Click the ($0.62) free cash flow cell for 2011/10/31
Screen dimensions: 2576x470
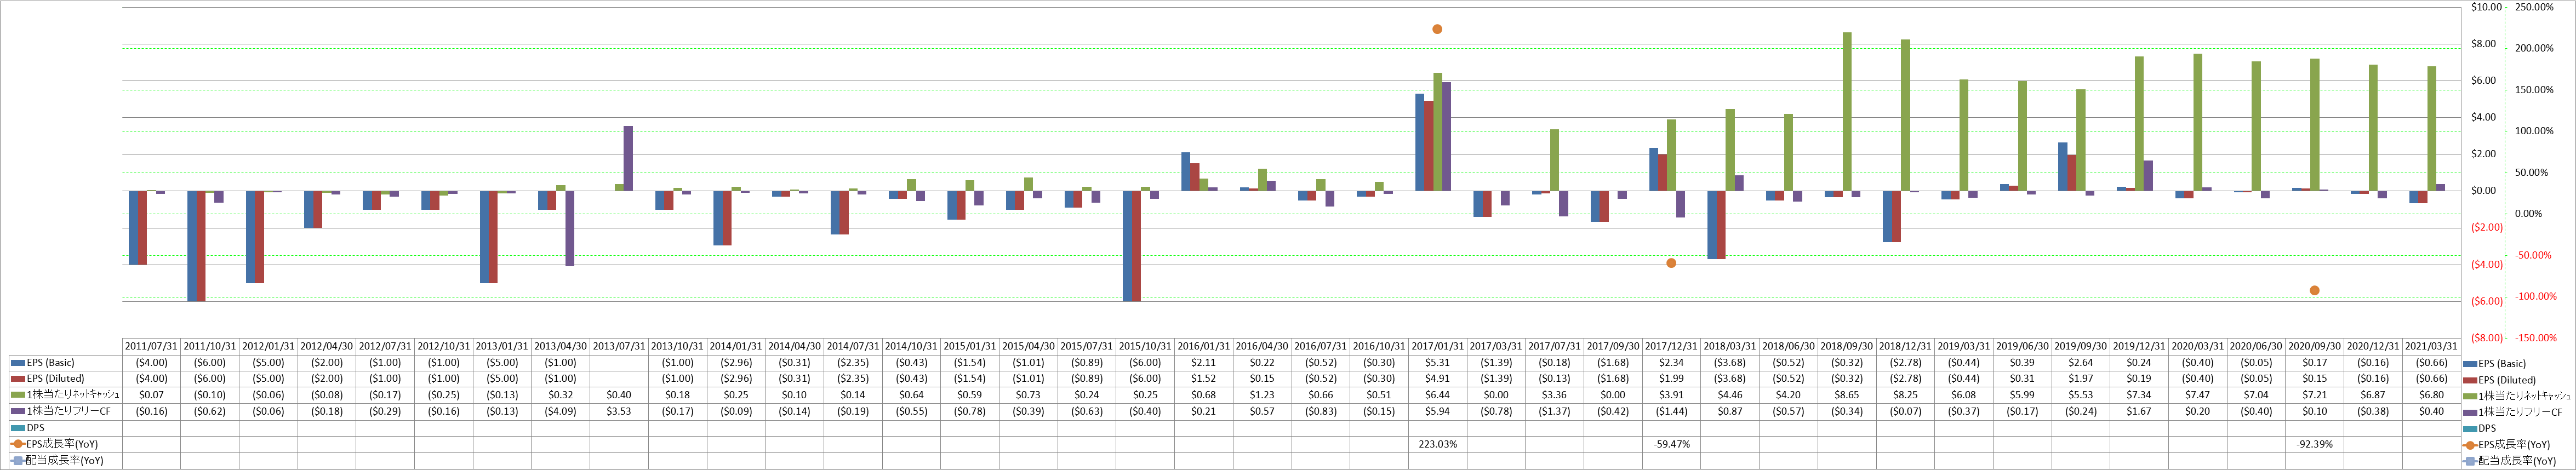tap(210, 411)
